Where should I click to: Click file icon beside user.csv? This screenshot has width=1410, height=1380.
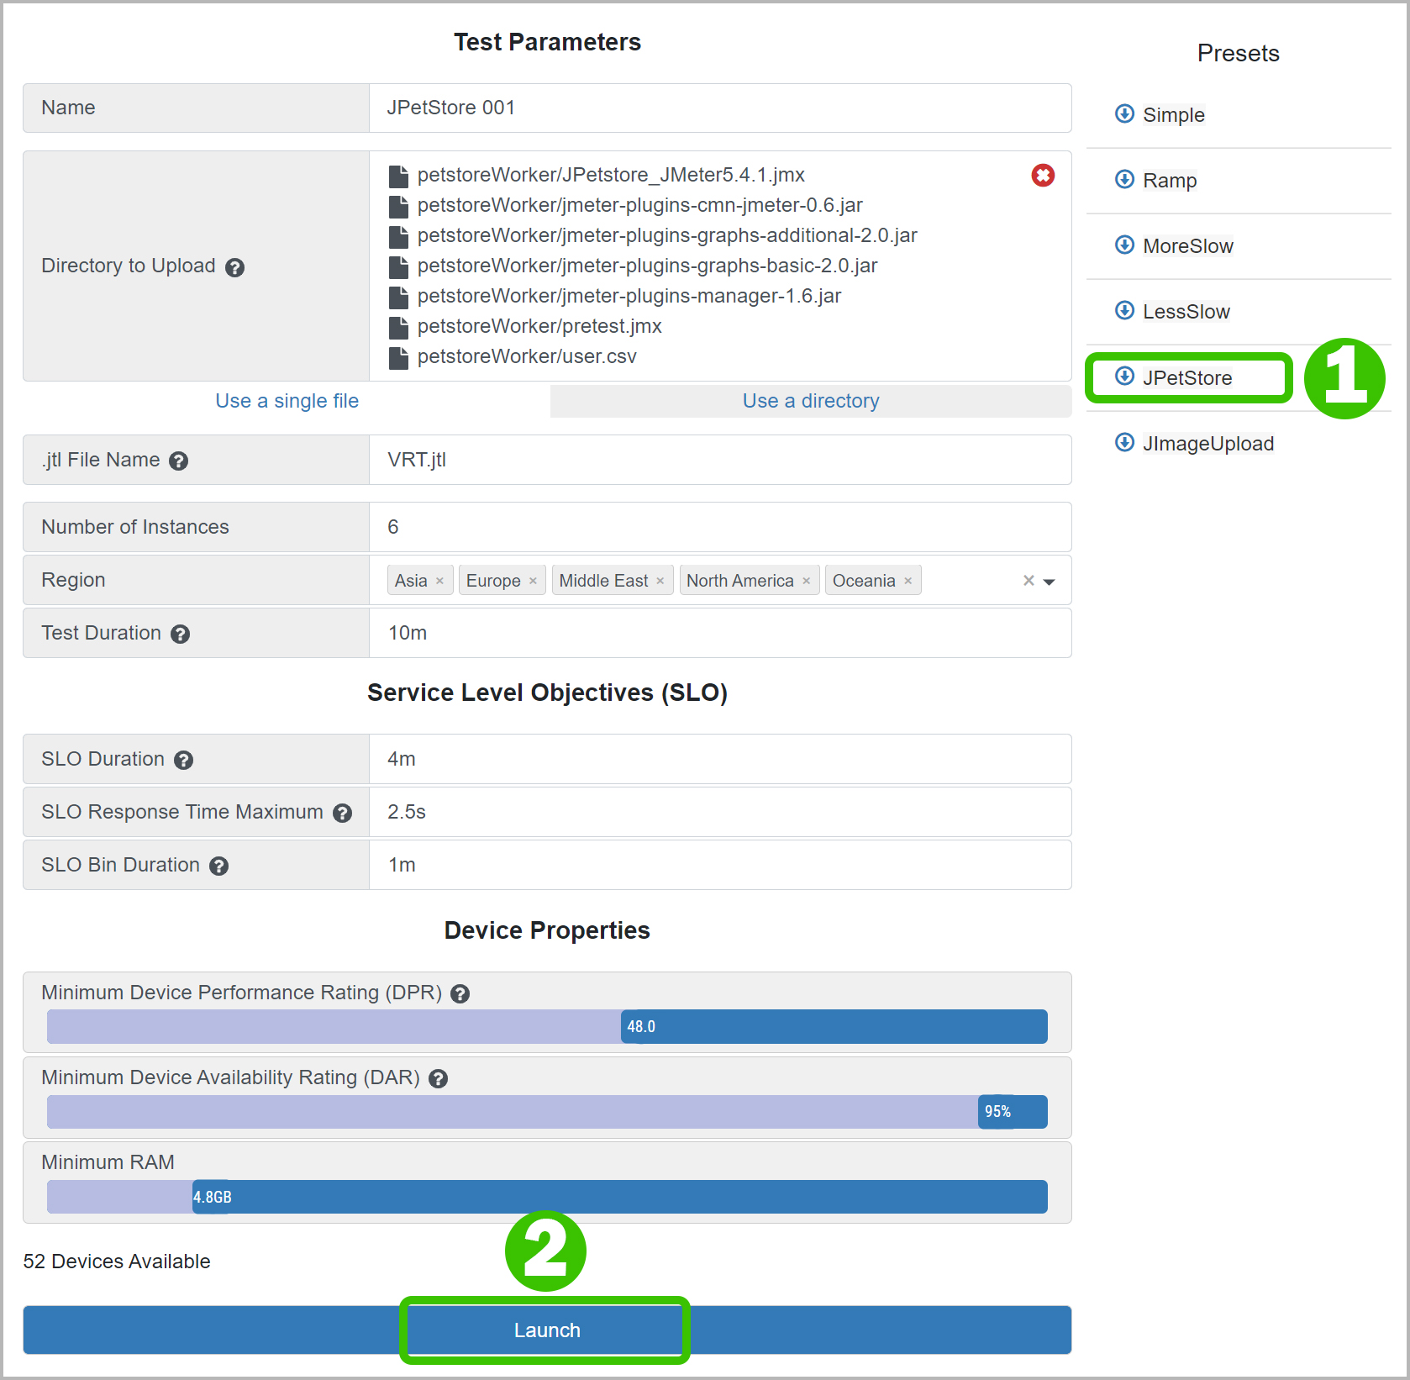pyautogui.click(x=398, y=357)
